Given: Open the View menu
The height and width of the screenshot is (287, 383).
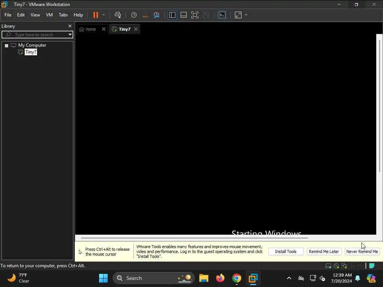Looking at the screenshot, I should pyautogui.click(x=35, y=15).
